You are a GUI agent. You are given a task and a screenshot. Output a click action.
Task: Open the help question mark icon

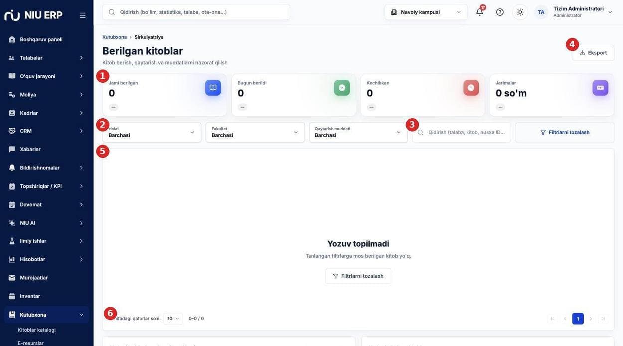pos(500,12)
